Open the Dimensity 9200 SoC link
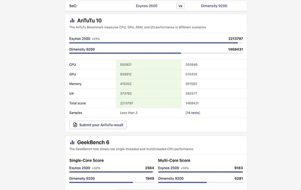301x190 pixels. [x=214, y=6]
